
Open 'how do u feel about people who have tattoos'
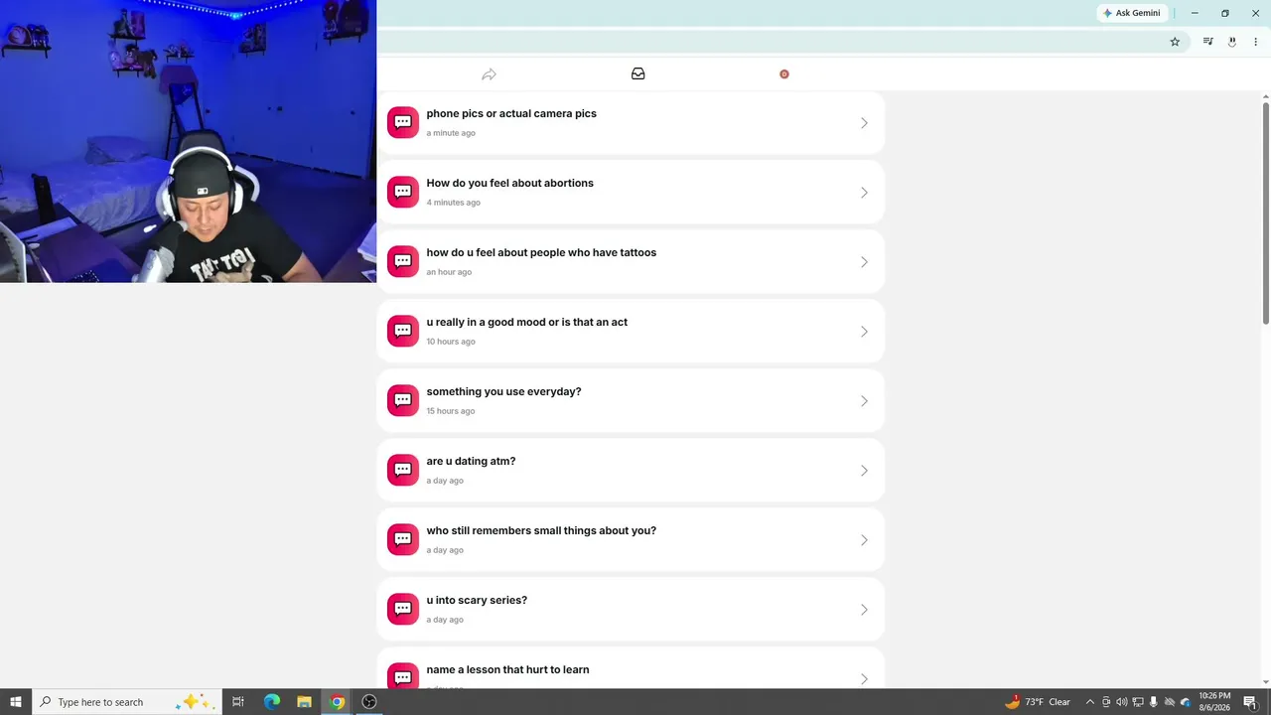pyautogui.click(x=631, y=262)
